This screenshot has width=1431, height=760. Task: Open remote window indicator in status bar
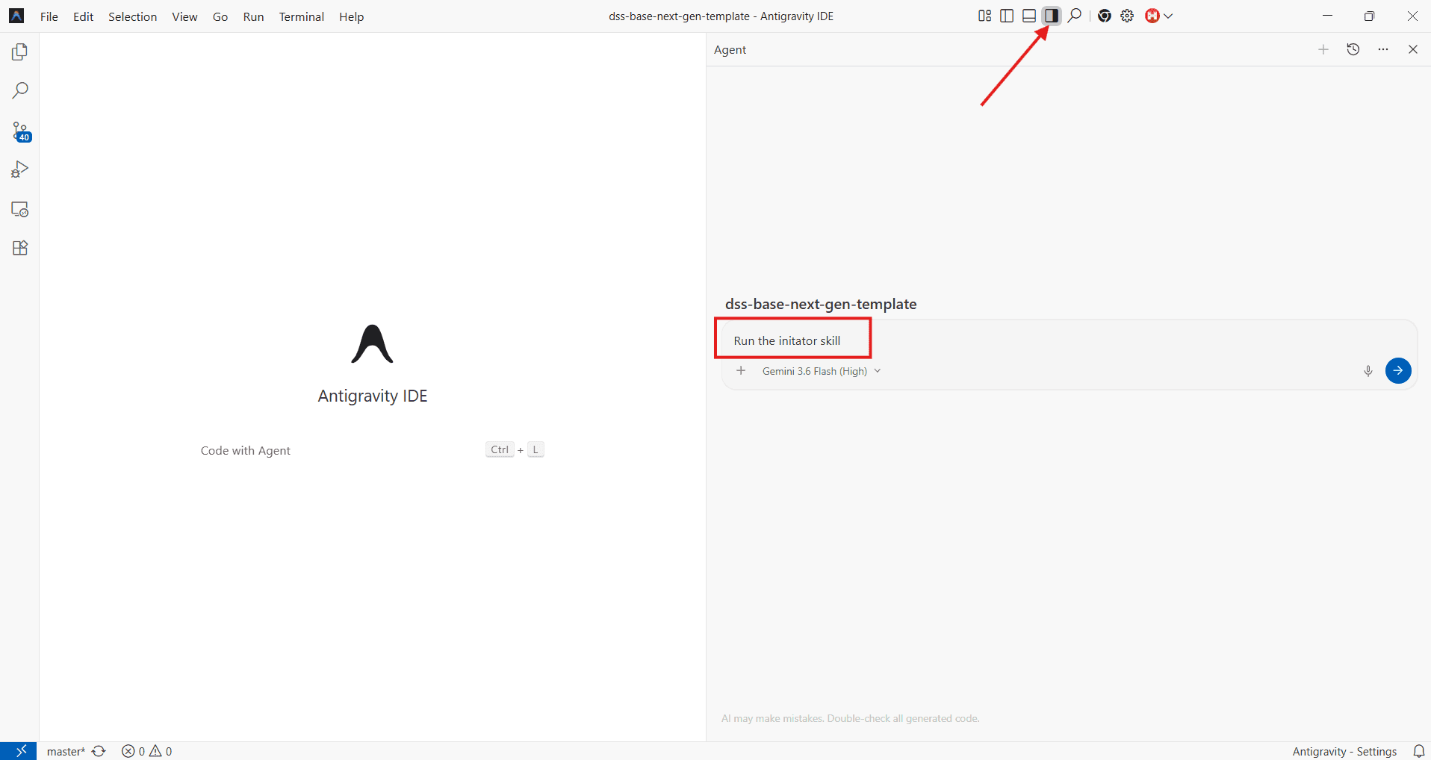pos(19,751)
